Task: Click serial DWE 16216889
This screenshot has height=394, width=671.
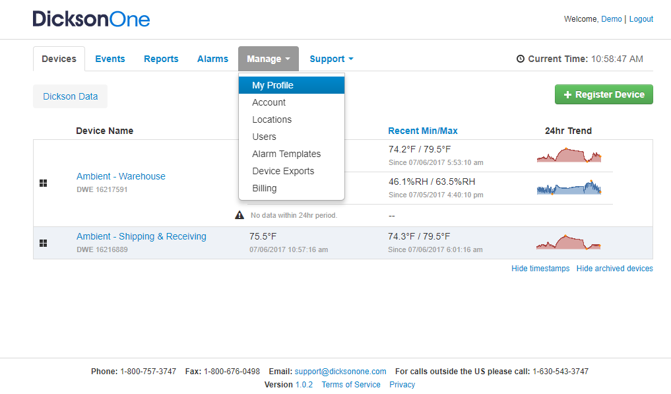Action: pos(102,249)
